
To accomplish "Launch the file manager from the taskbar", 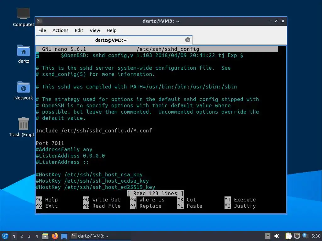I will 45,236.
